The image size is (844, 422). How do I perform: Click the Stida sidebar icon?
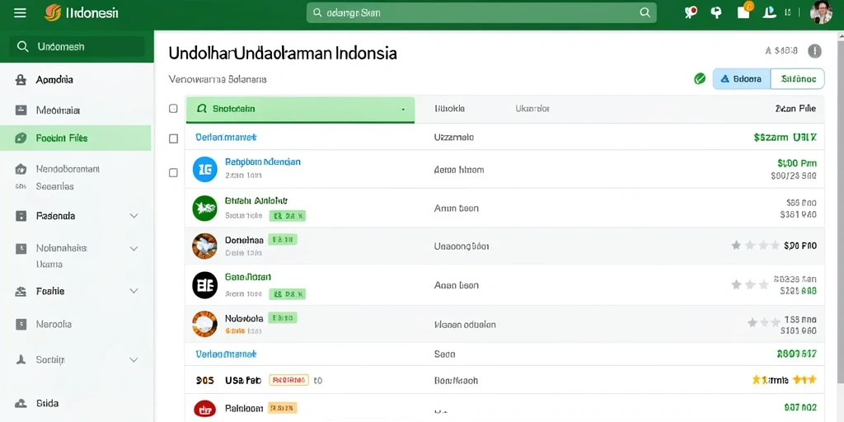(x=21, y=403)
